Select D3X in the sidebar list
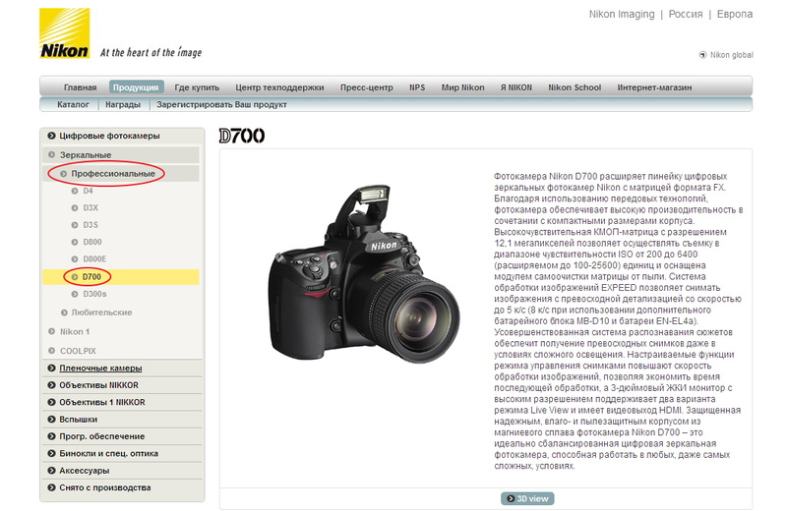The image size is (787, 511). 91,208
